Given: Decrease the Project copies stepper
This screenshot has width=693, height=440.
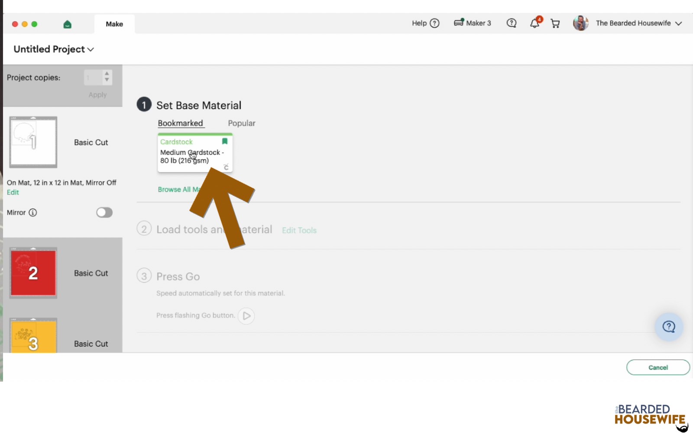Looking at the screenshot, I should click(107, 80).
